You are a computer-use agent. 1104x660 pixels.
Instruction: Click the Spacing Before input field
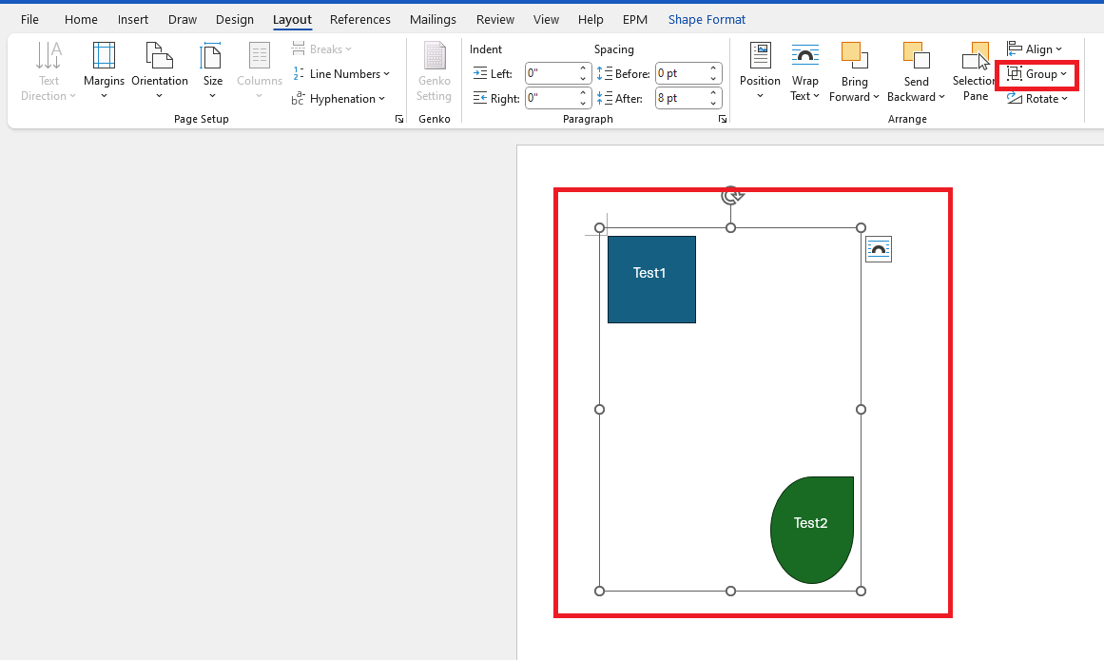(682, 73)
